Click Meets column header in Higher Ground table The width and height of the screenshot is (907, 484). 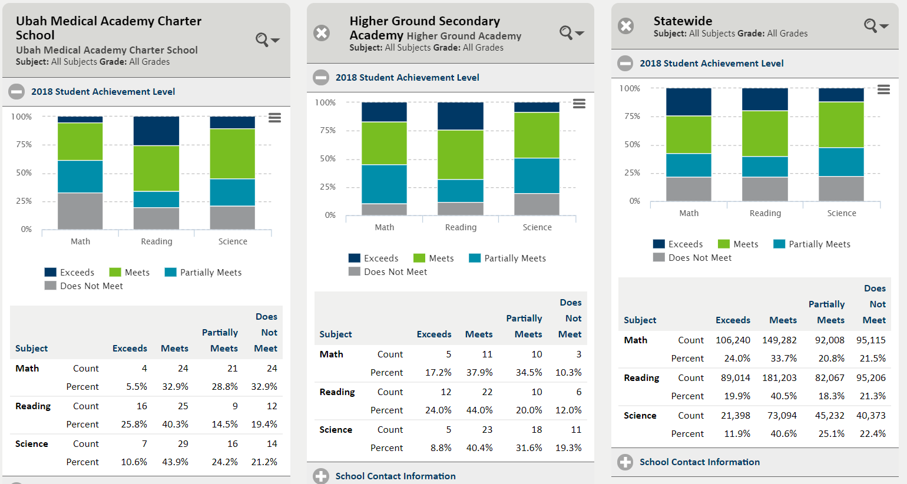(479, 334)
